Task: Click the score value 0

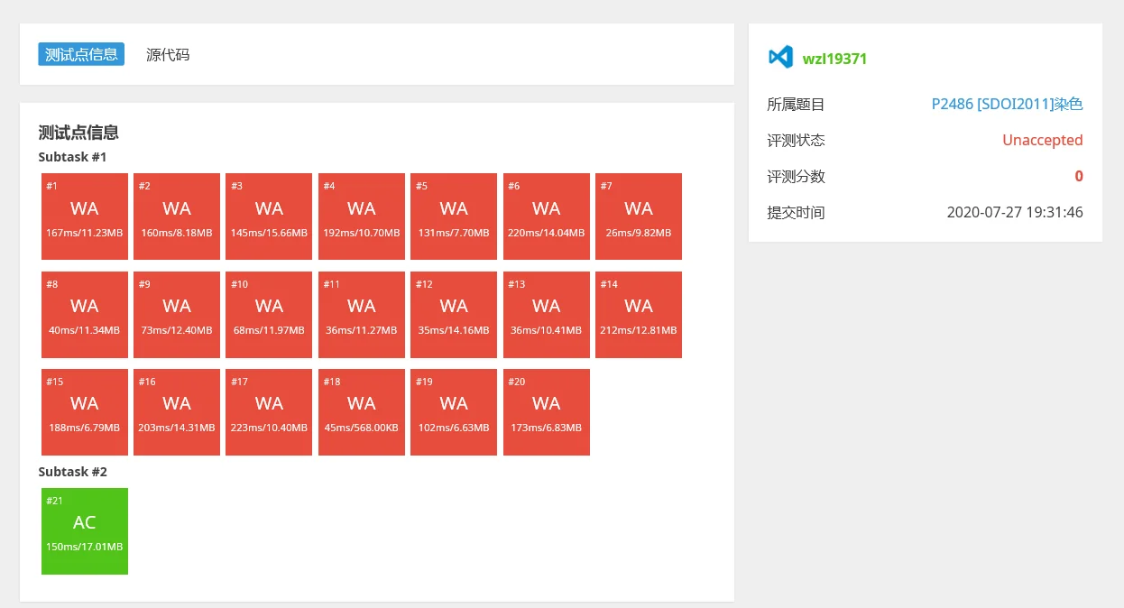Action: pos(1079,177)
